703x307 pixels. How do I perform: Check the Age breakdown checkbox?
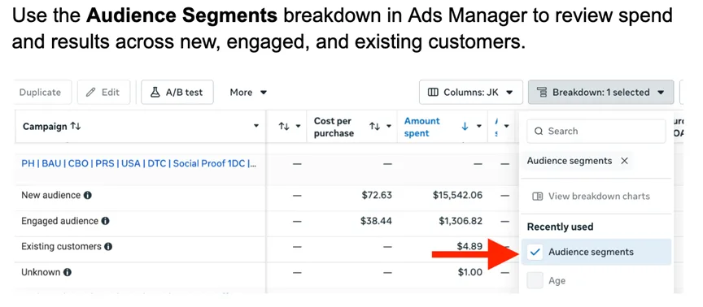[535, 280]
